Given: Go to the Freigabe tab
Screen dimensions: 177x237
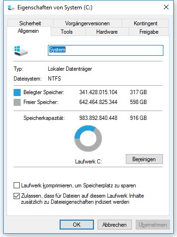Looking at the screenshot, I should click(x=149, y=32).
